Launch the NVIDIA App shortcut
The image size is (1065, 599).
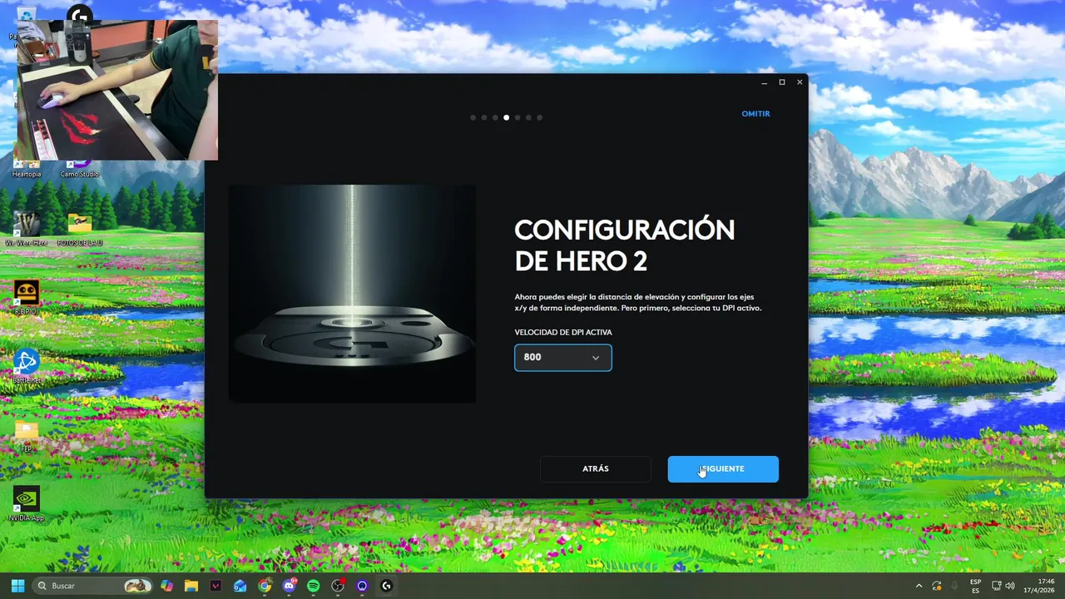pos(27,504)
